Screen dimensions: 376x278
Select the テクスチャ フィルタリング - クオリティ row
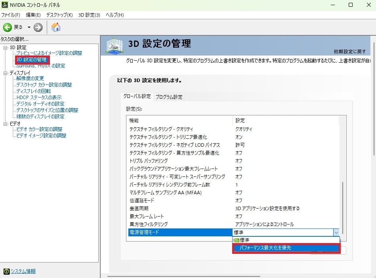click(x=233, y=129)
